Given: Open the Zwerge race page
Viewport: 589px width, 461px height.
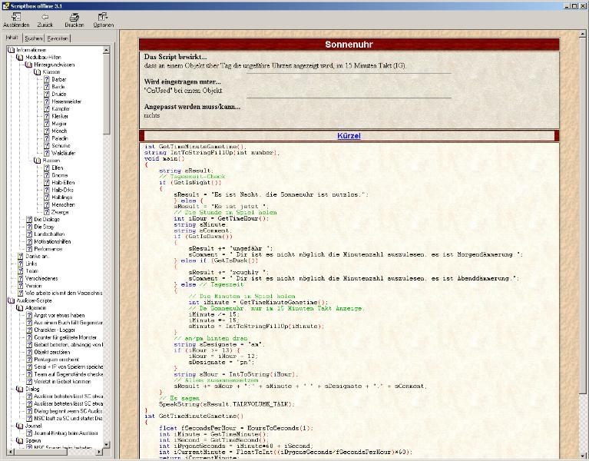Looking at the screenshot, I should point(60,211).
